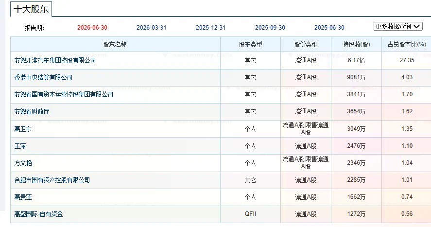The width and height of the screenshot is (431, 227).
Task: Select the 1.35 percentage cell
Action: coord(407,129)
